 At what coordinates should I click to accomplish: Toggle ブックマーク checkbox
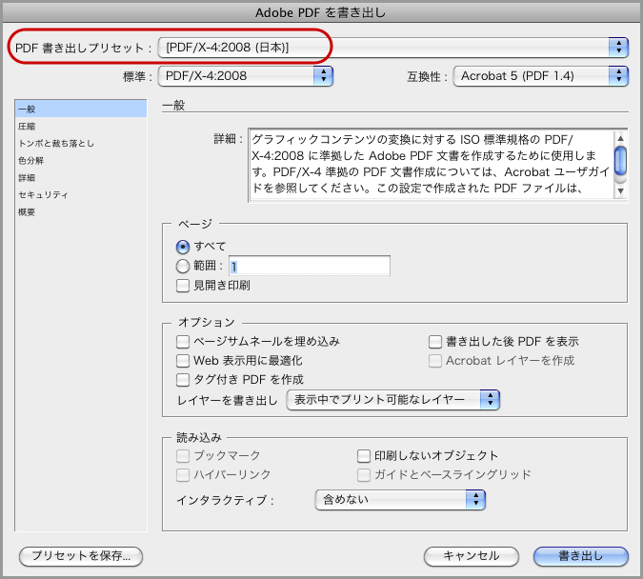(x=183, y=455)
